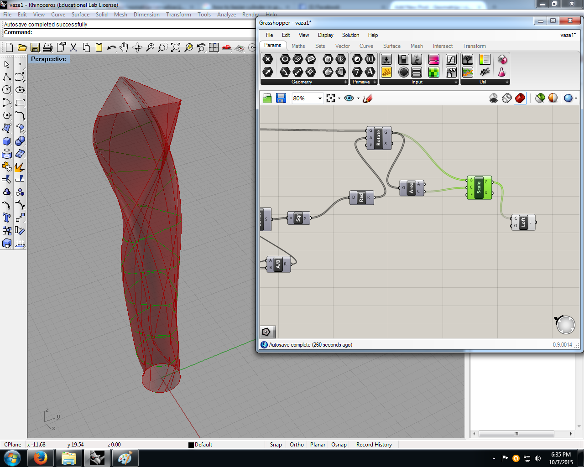The height and width of the screenshot is (467, 584).
Task: Open the 80% zoom level dropdown
Action: [x=320, y=99]
